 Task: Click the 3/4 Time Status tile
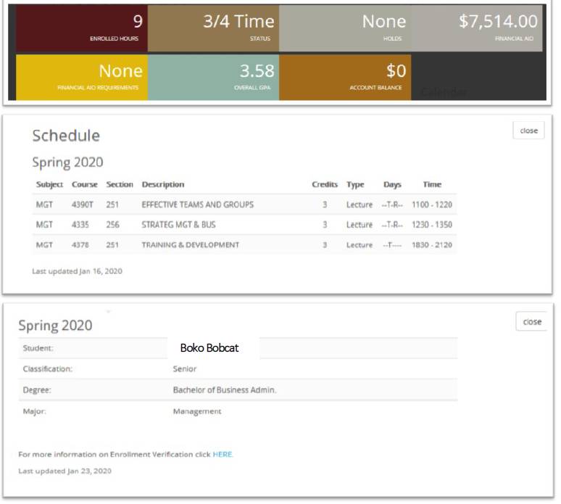click(213, 28)
